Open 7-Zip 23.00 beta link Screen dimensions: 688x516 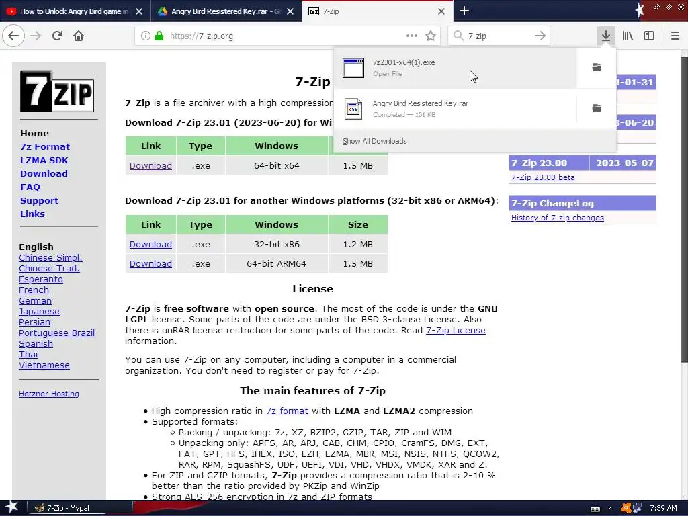coord(543,177)
